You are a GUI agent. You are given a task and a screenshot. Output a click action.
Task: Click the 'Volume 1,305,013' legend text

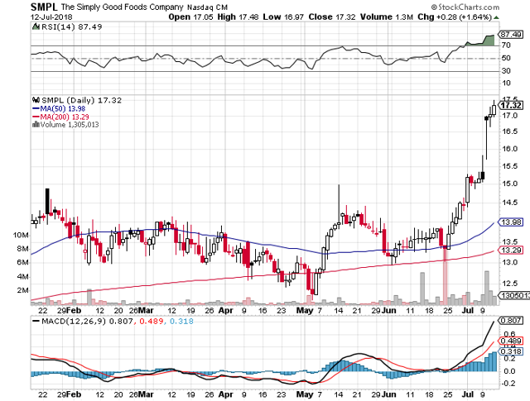point(70,125)
